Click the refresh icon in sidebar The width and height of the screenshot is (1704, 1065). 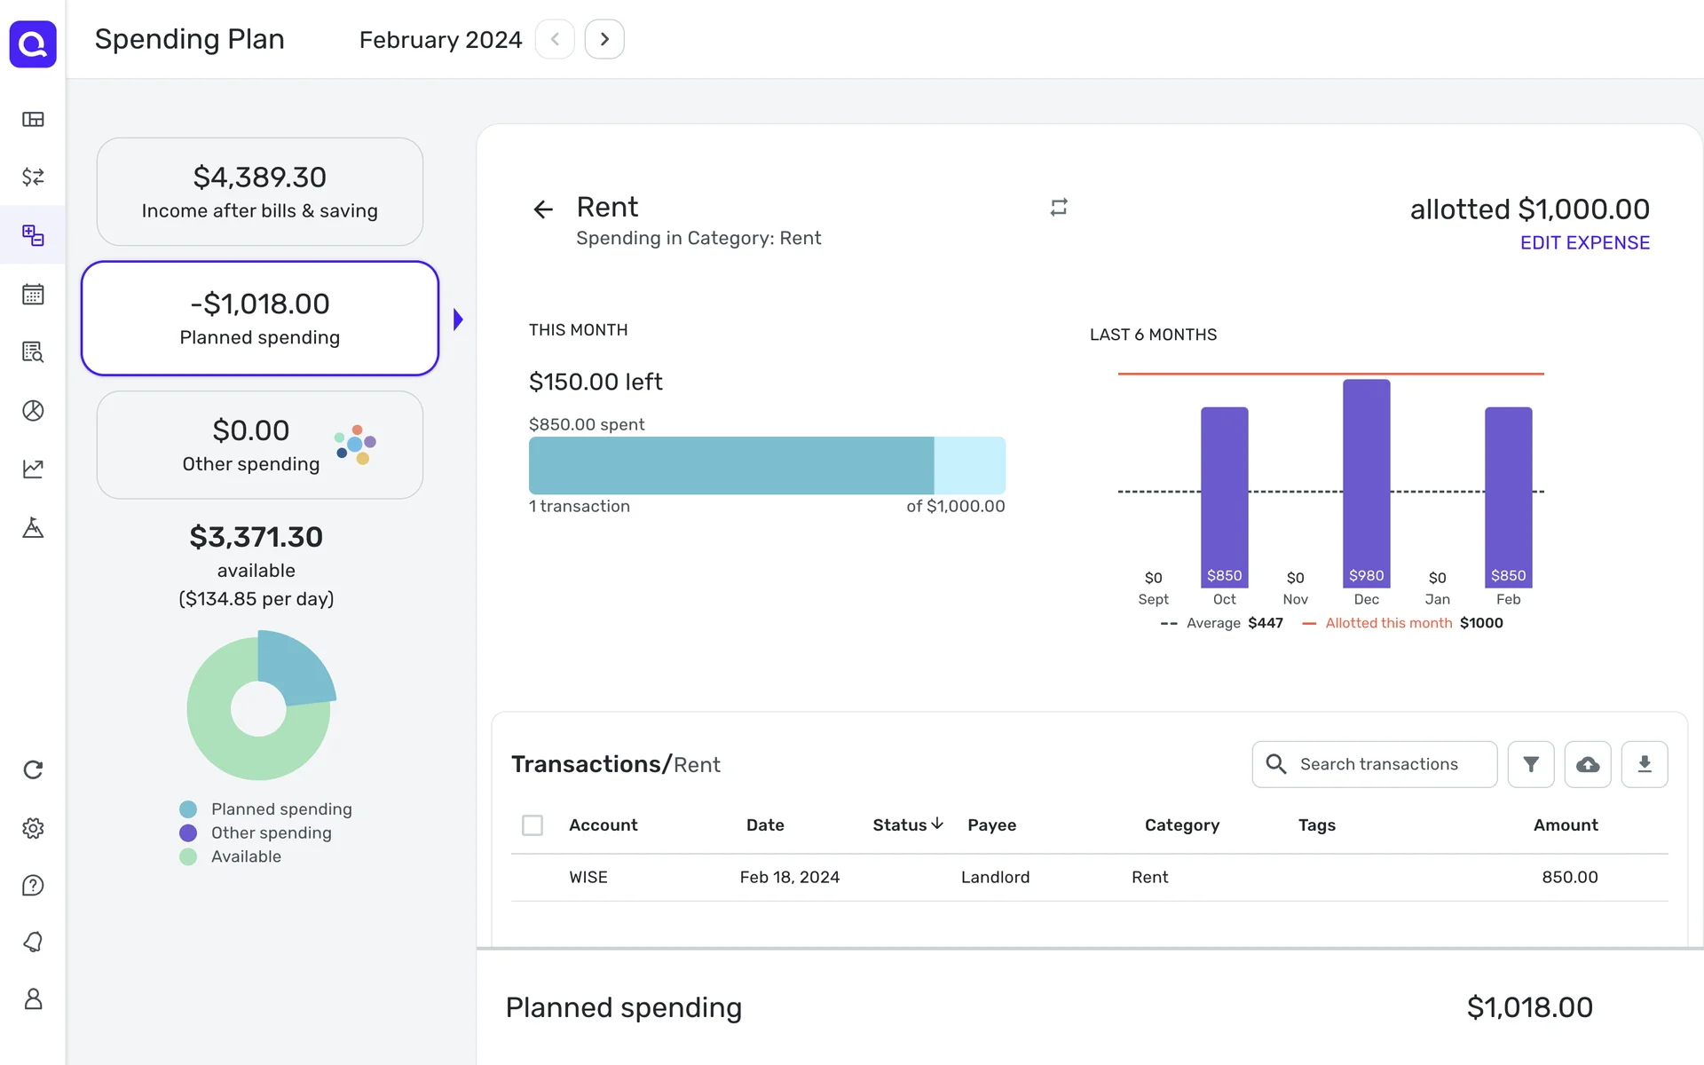(x=33, y=769)
